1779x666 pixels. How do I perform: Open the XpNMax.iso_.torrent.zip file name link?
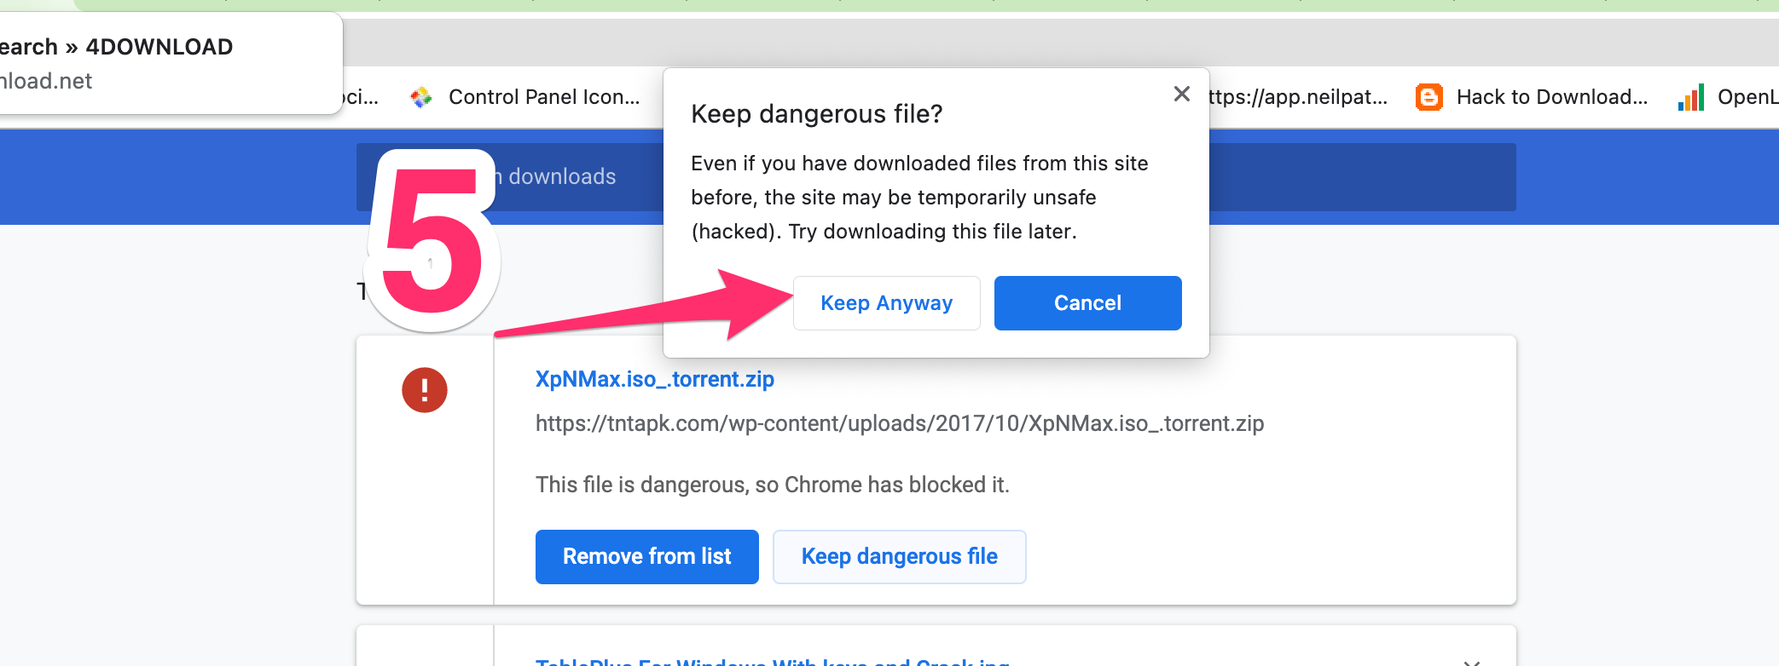coord(654,379)
